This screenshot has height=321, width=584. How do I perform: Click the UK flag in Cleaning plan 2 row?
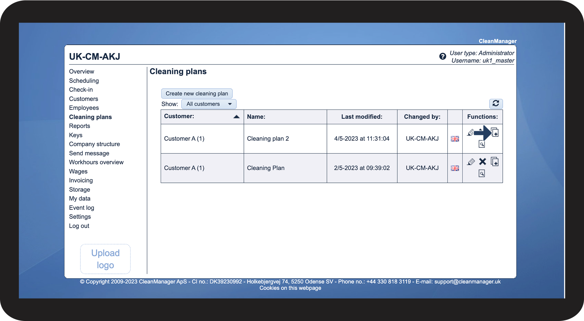click(x=455, y=139)
